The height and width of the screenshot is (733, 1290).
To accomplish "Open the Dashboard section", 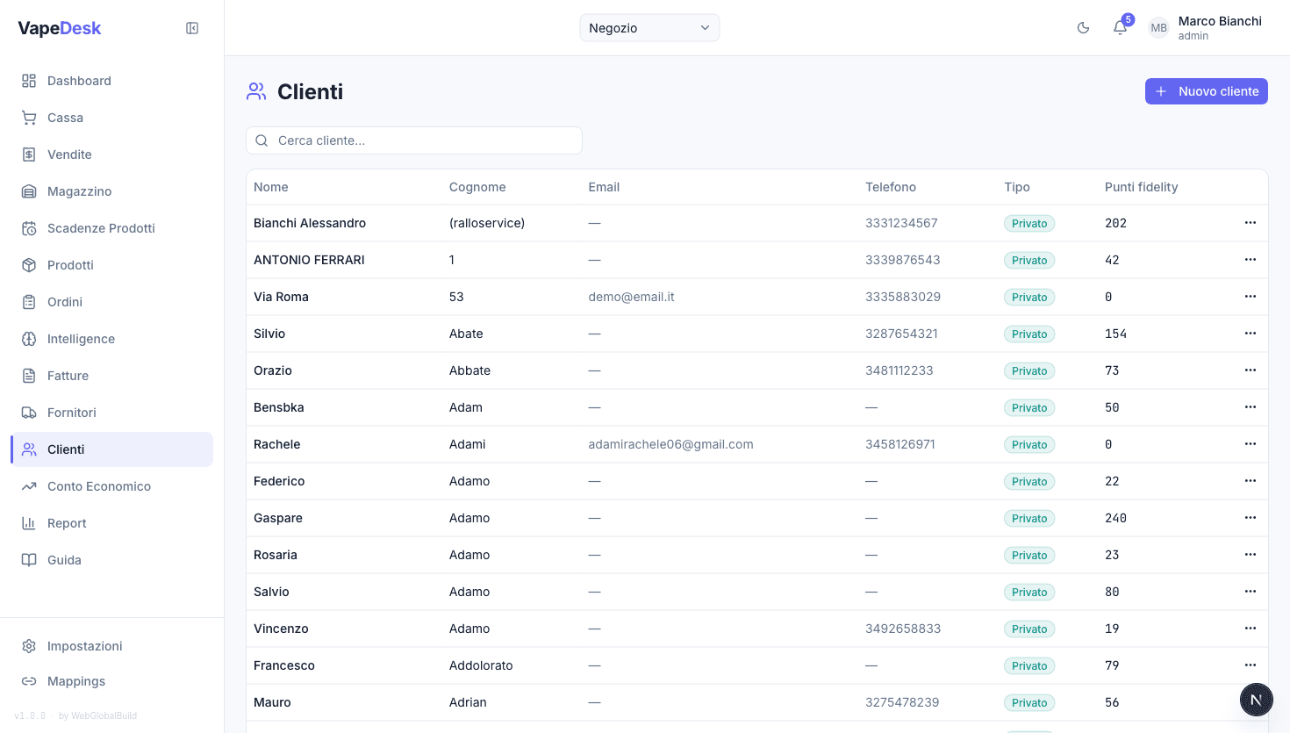I will (77, 80).
